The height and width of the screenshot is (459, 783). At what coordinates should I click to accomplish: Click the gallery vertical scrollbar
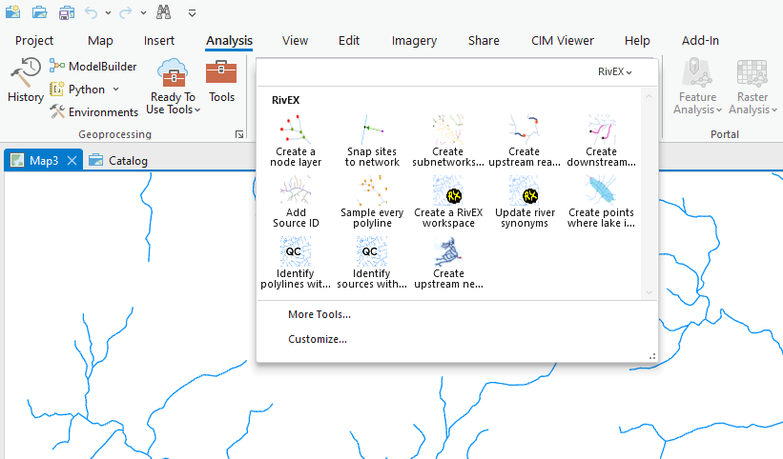pyautogui.click(x=649, y=190)
